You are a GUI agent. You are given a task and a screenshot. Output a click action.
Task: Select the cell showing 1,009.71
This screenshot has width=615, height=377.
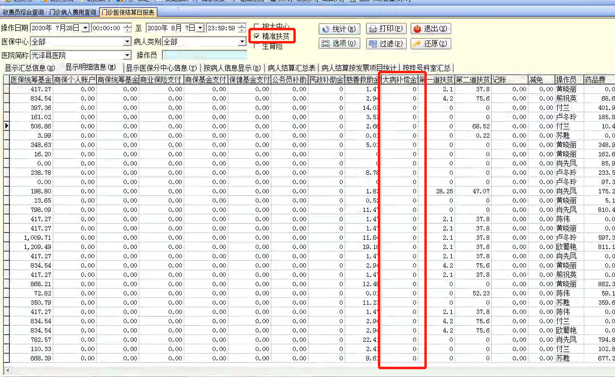[31, 237]
